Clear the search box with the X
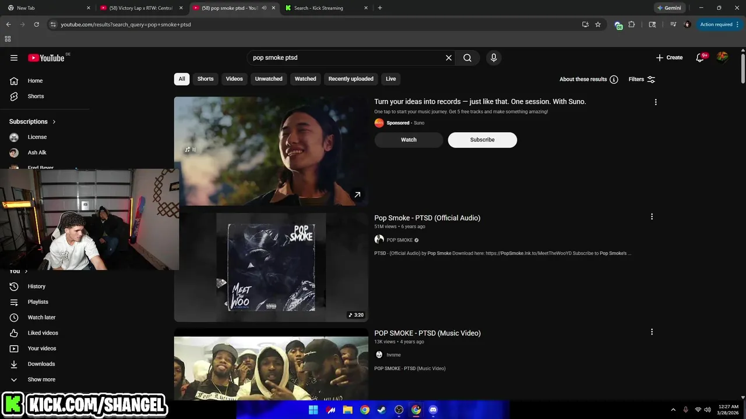Image resolution: width=746 pixels, height=419 pixels. (x=449, y=58)
